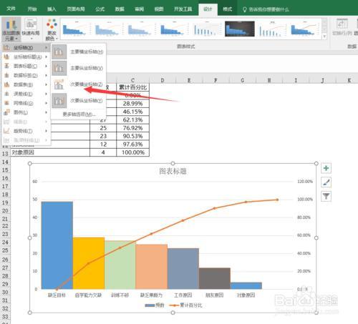Open the Change Colors (更改颜色) palette
Image resolution: width=358 pixels, height=324 pixels.
coord(52,29)
